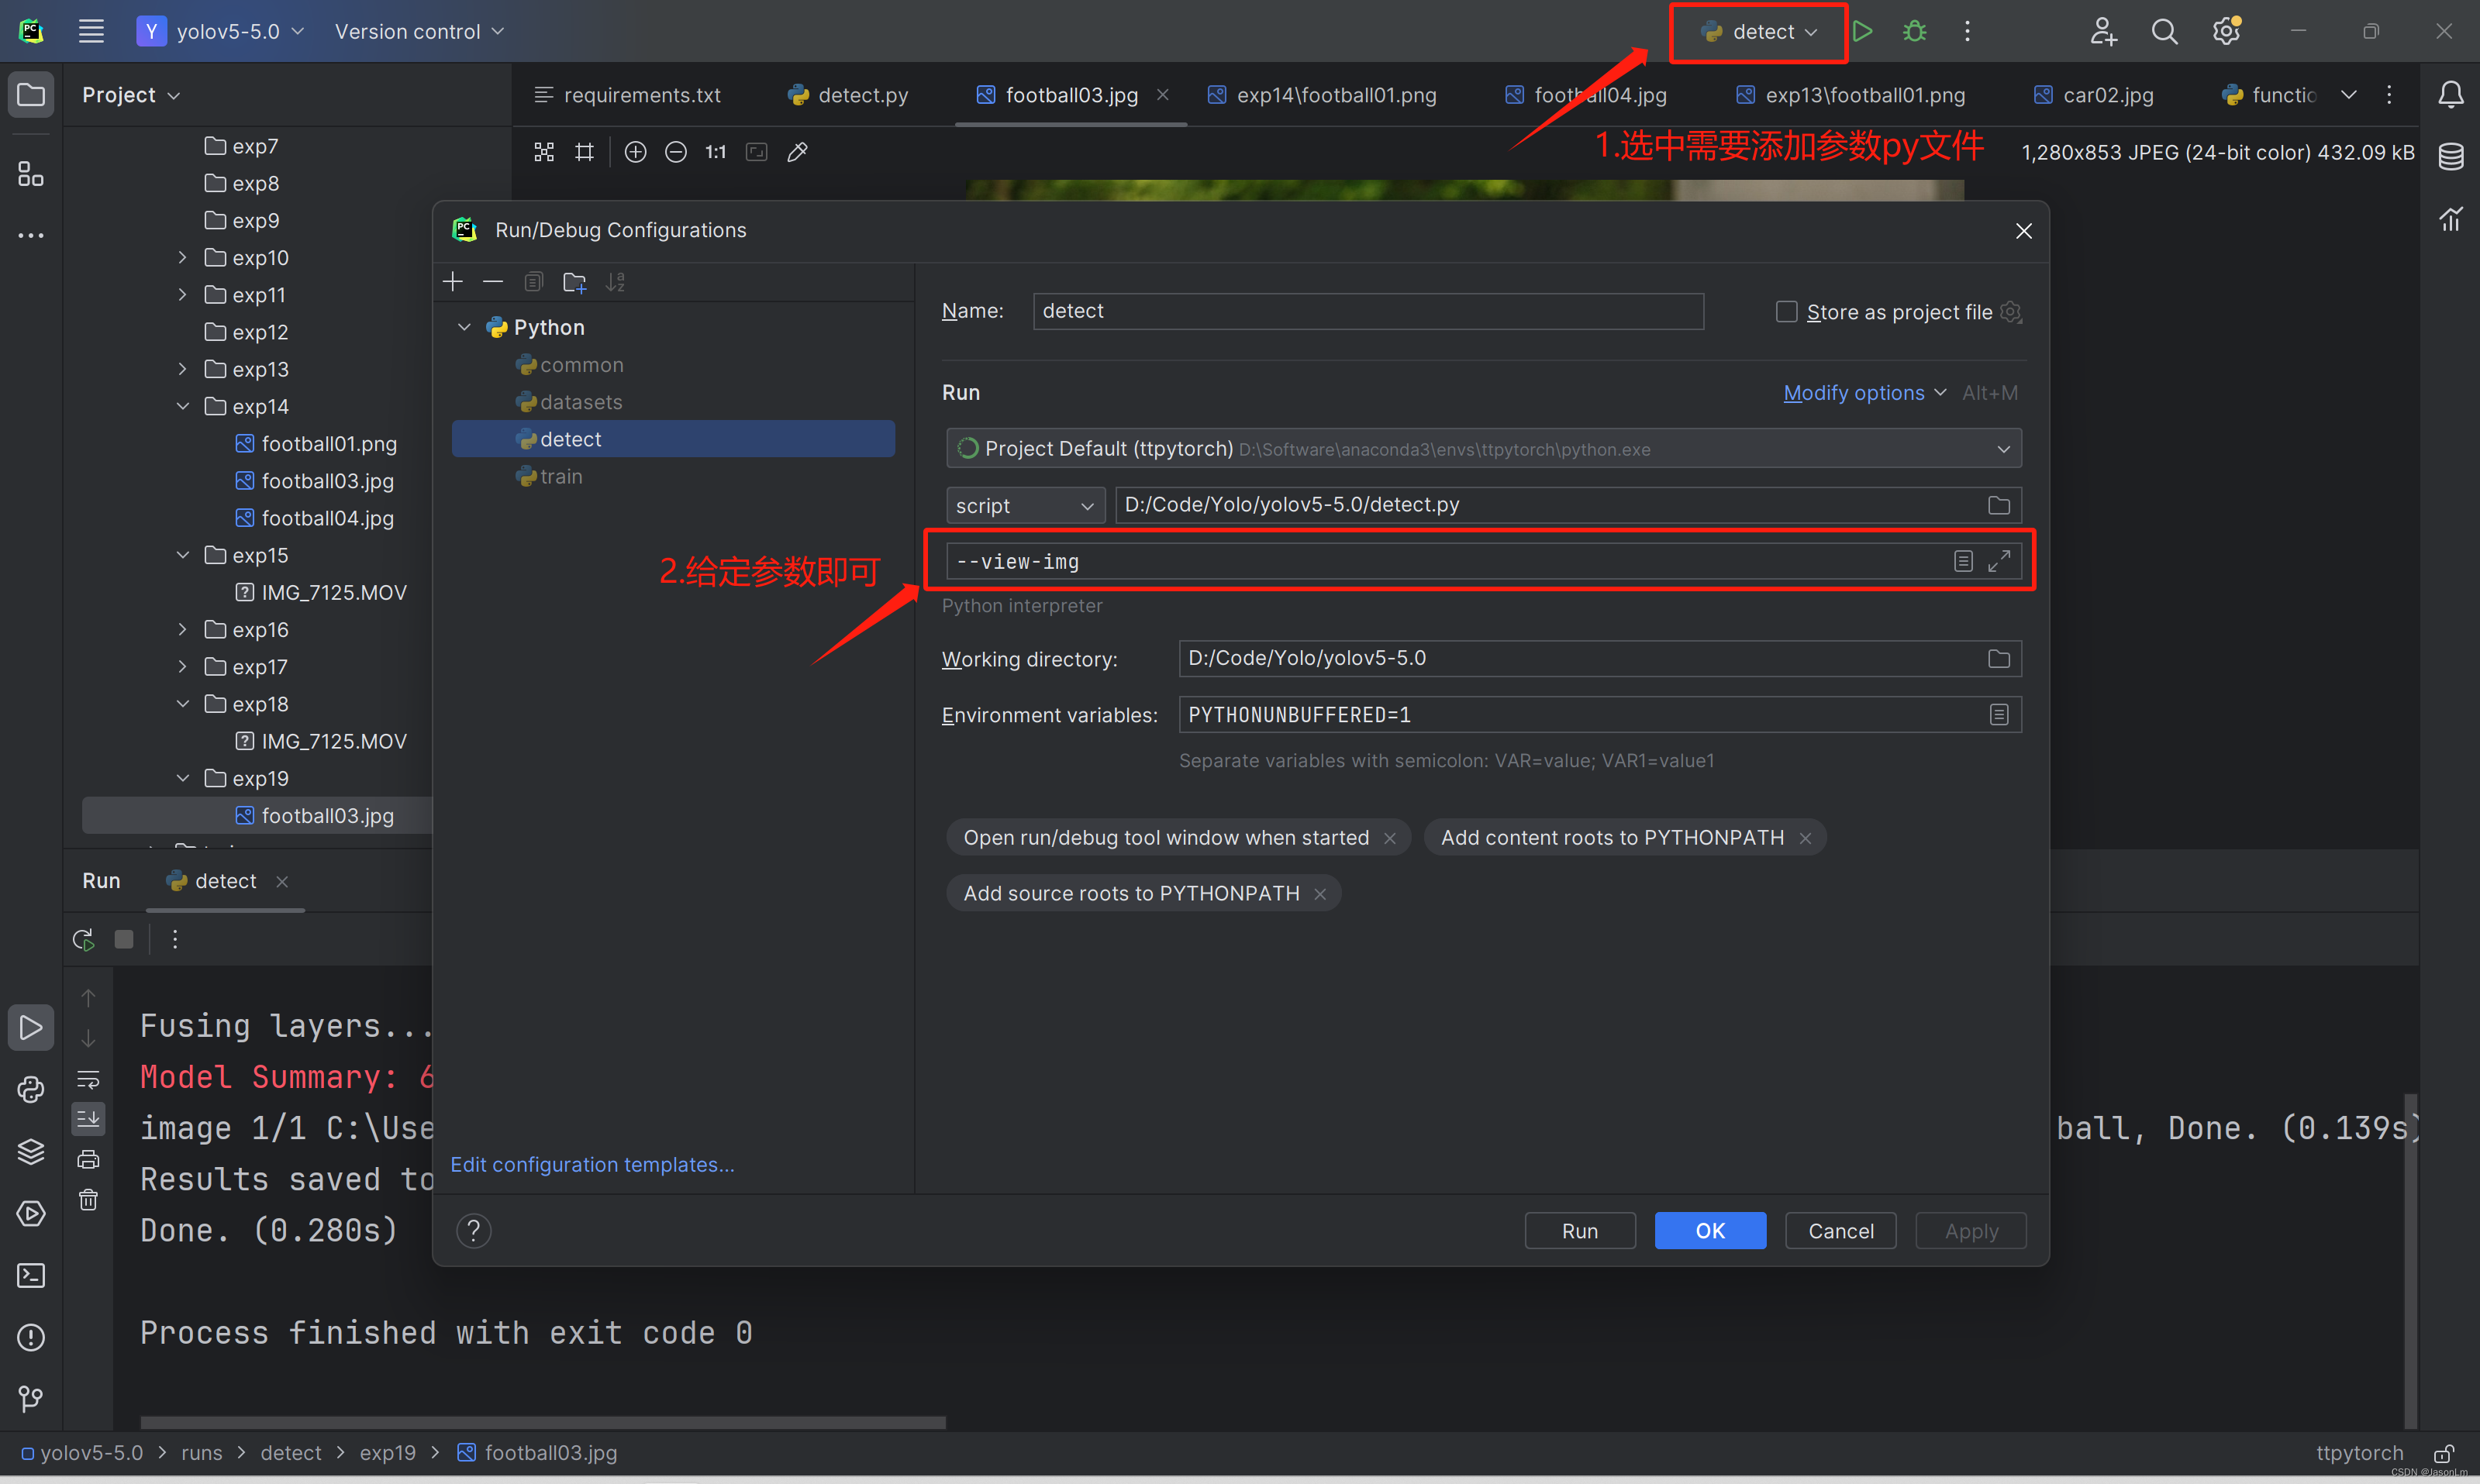The height and width of the screenshot is (1484, 2480).
Task: Remove Open run/debug tool window option
Action: click(1389, 838)
